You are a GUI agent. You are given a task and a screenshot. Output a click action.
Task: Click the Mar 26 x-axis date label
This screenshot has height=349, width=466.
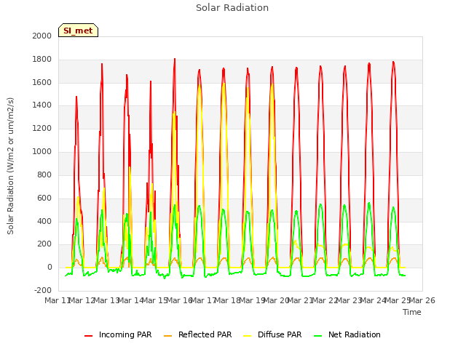[422, 300]
